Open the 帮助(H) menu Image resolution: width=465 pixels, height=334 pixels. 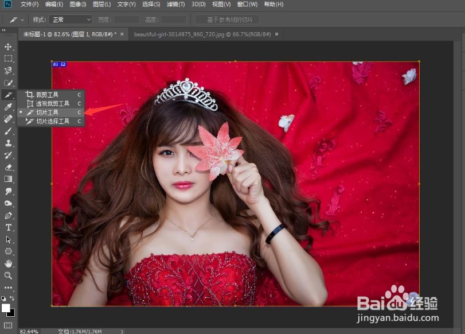coord(273,4)
